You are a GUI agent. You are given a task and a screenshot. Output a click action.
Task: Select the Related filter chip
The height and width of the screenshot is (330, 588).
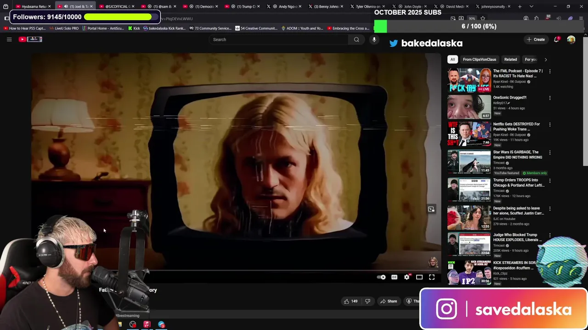(510, 59)
